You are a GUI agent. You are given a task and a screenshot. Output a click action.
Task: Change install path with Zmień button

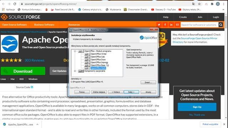pyautogui.click(x=148, y=82)
